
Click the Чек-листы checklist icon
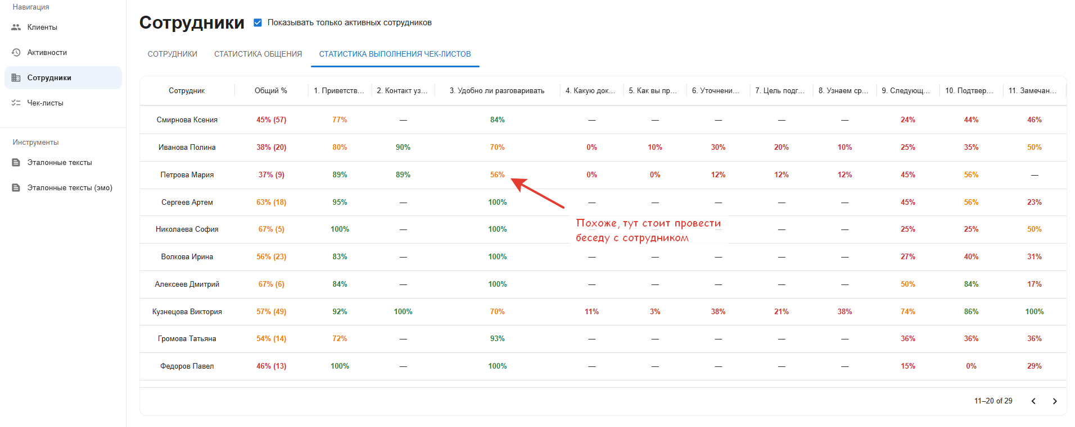tap(16, 103)
